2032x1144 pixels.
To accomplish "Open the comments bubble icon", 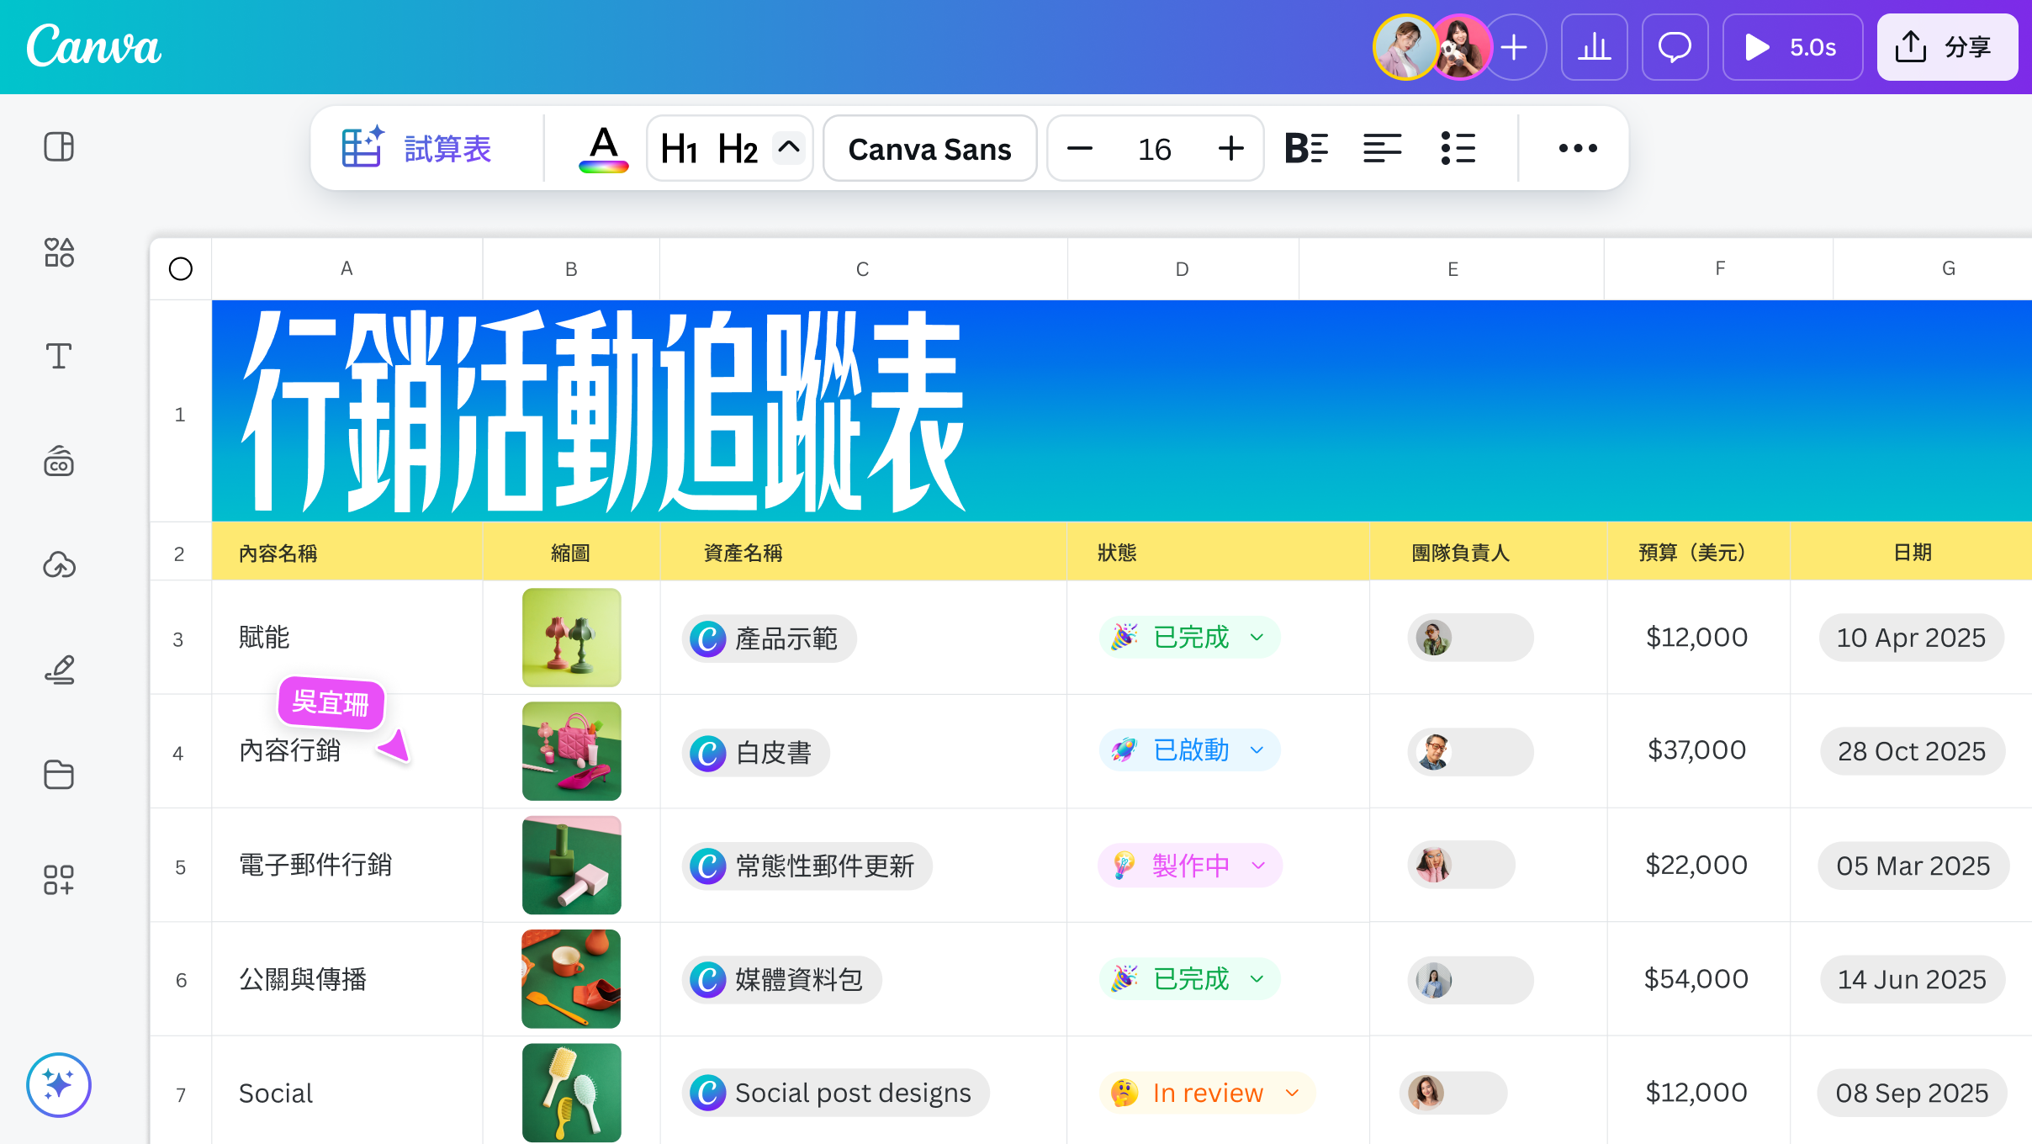I will tap(1675, 47).
